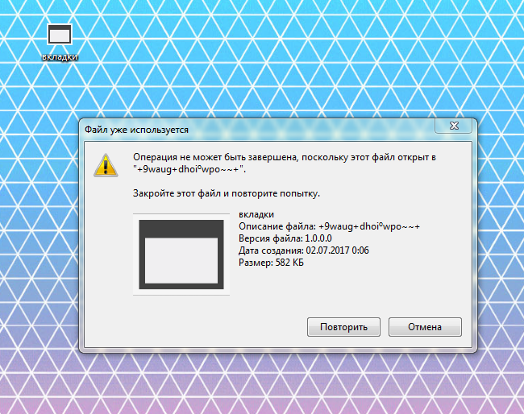Image resolution: width=524 pixels, height=414 pixels.
Task: Click the Повторить button
Action: click(343, 327)
